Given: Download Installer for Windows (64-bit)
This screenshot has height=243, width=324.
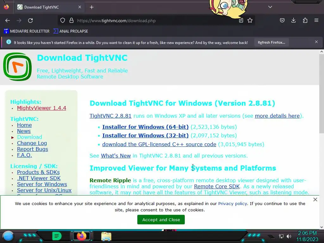Looking at the screenshot, I should (145, 127).
